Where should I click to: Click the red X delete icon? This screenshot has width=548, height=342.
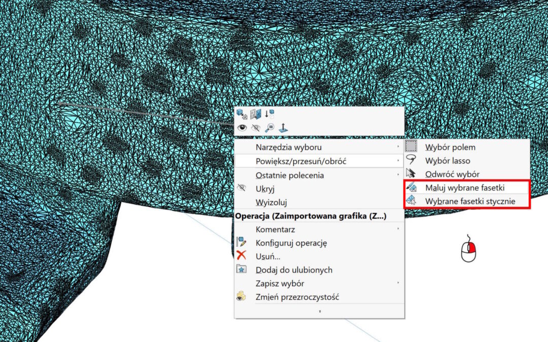click(242, 256)
